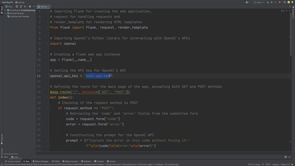Click the Run icon in top toolbar
The image size is (295, 166).
(x=268, y=2)
